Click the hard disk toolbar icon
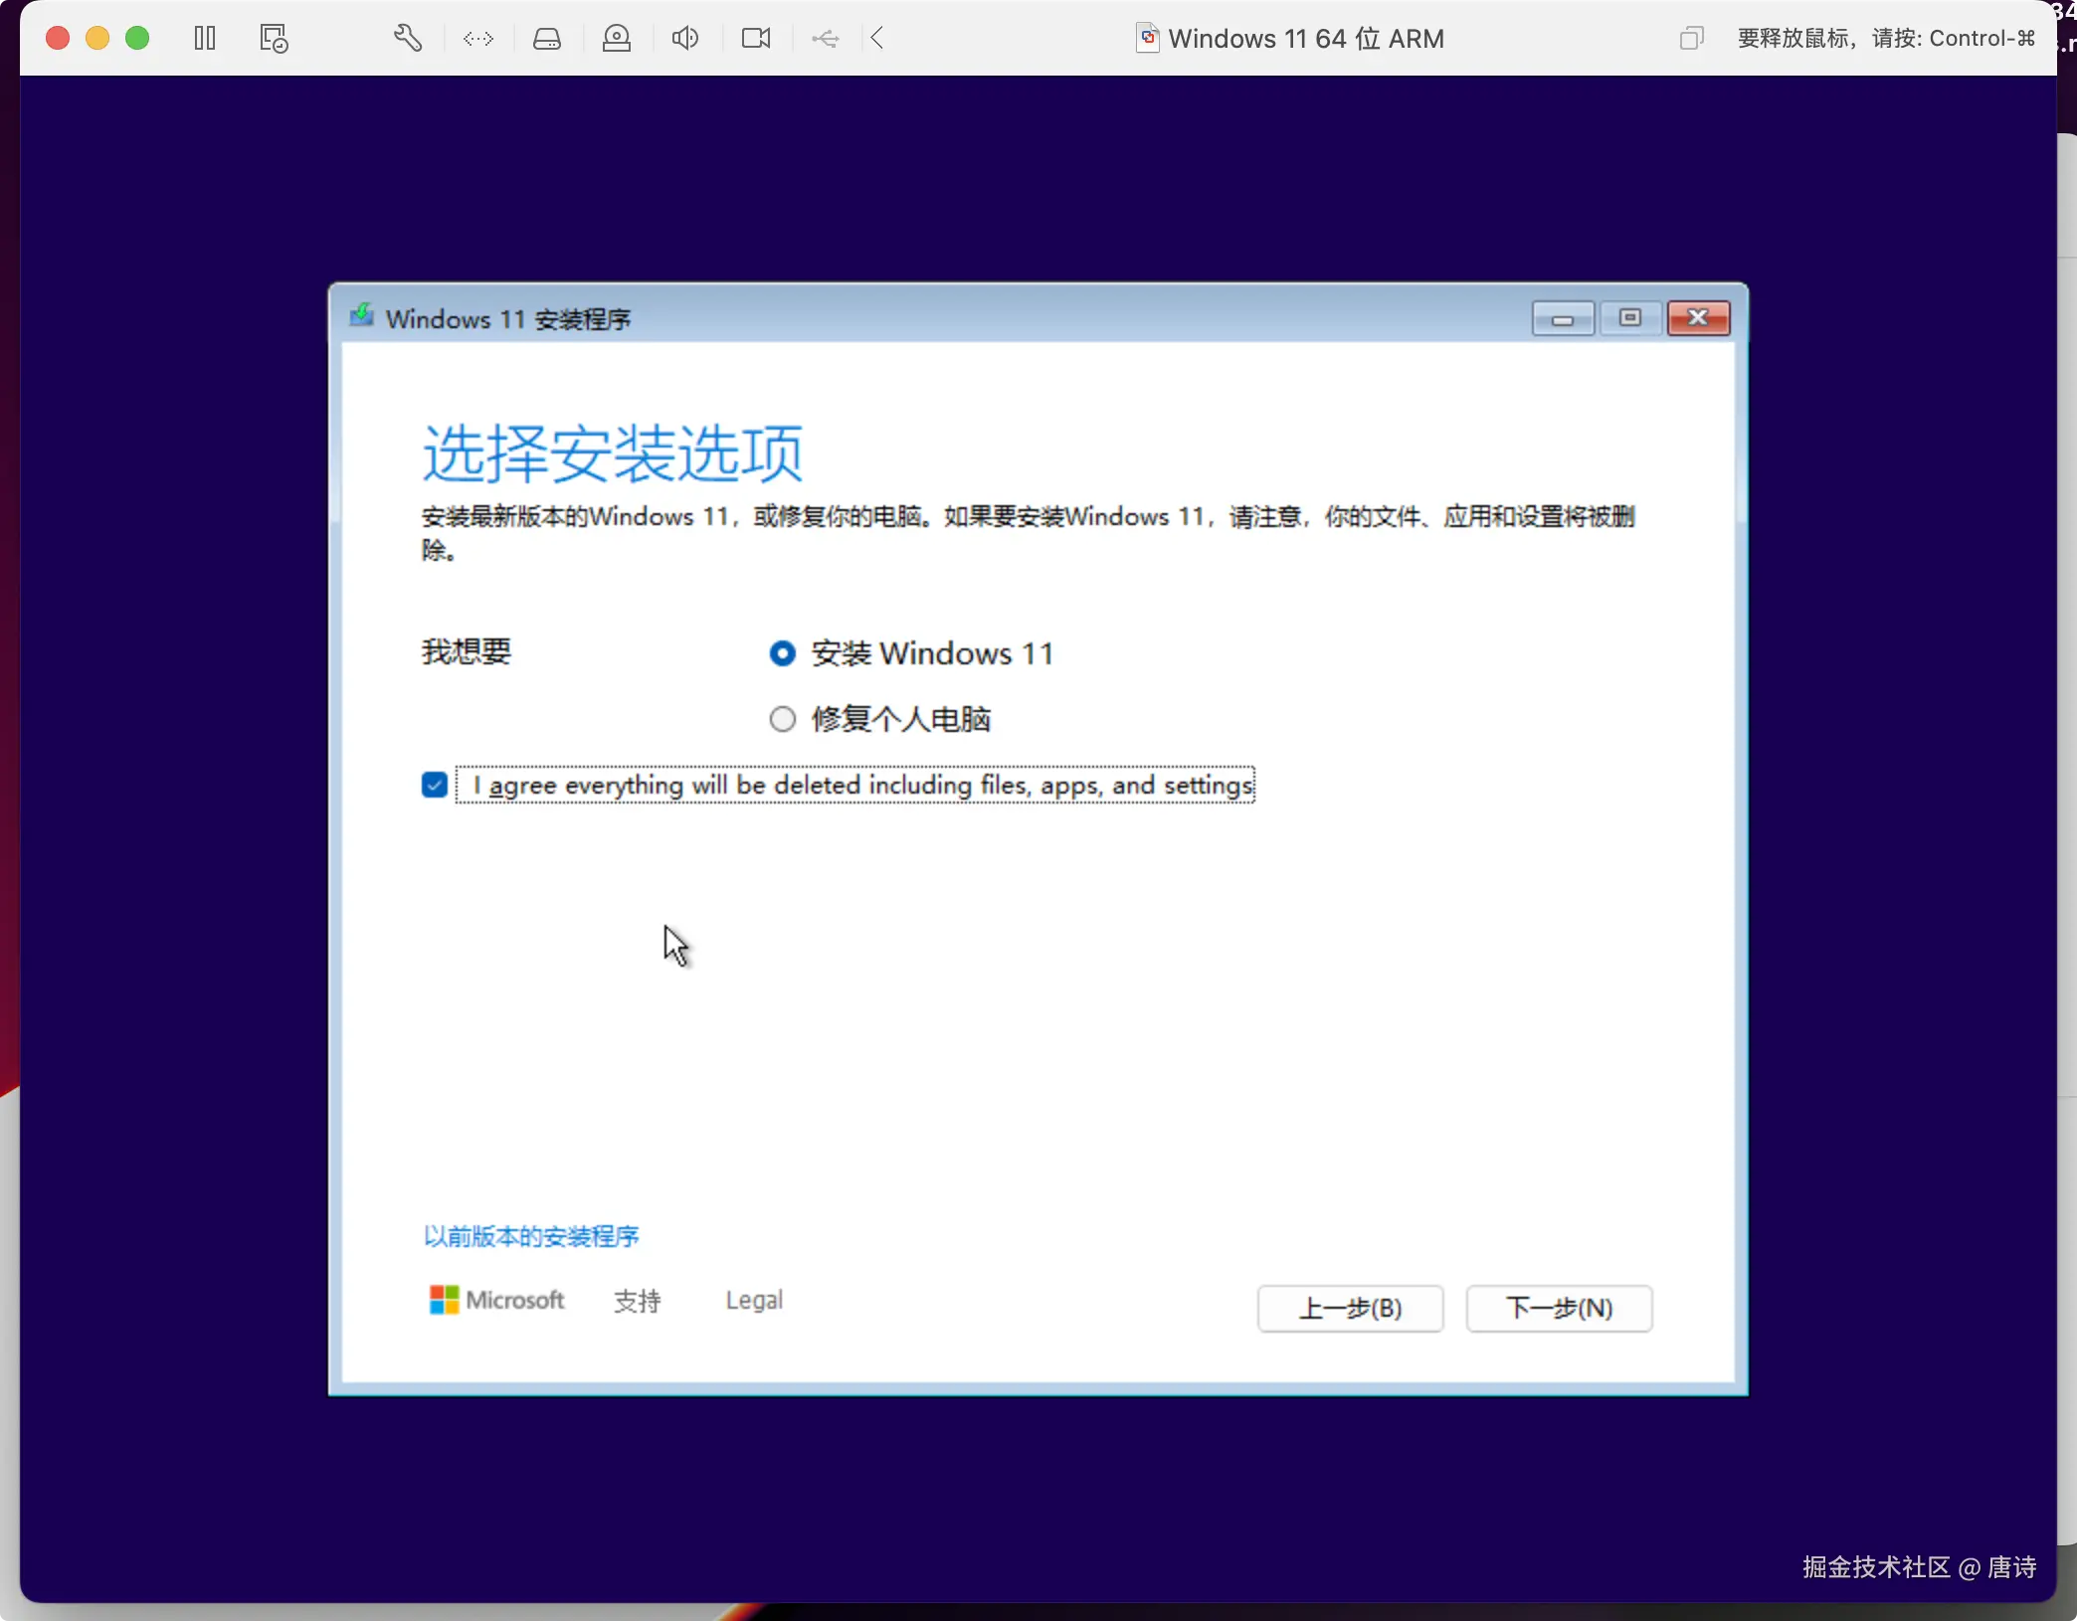2077x1621 pixels. point(547,39)
